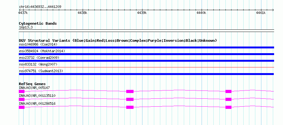Click the arrowhead ending the coordinate ruler
The height and width of the screenshot is (125, 283).
point(273,10)
